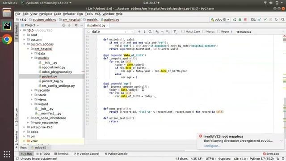Screen dimensions: 286x161
Task: Click the Configure link in notification
Action: [x=212, y=146]
